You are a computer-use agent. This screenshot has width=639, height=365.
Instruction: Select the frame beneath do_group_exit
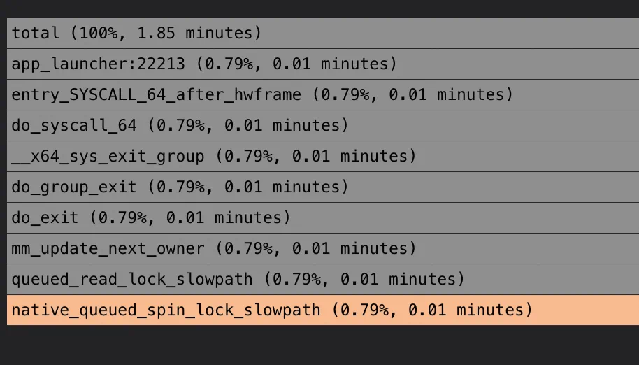[x=323, y=217]
